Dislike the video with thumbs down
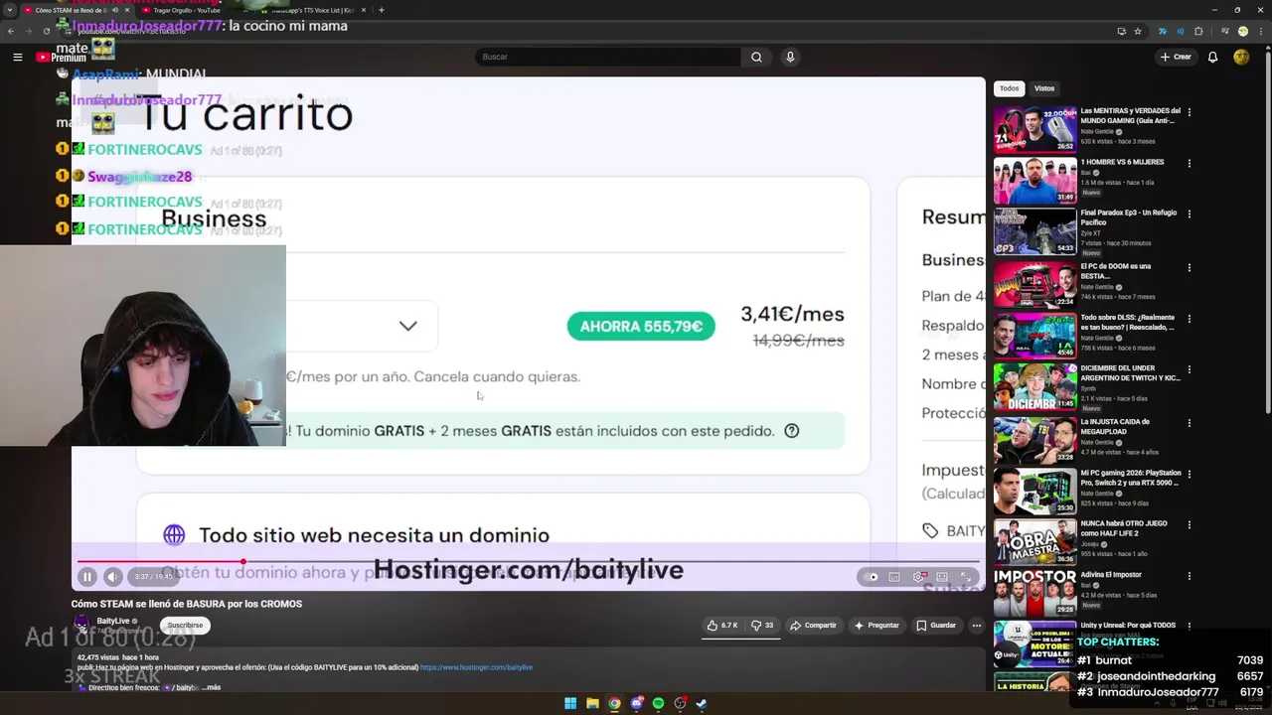Screen dimensions: 1272x715 coord(762,626)
